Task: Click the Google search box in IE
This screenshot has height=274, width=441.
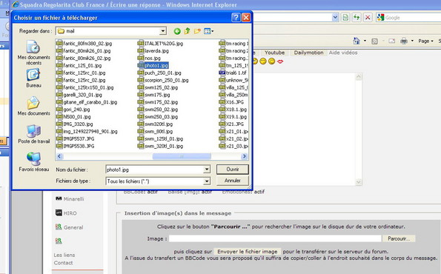Action: pos(412,18)
